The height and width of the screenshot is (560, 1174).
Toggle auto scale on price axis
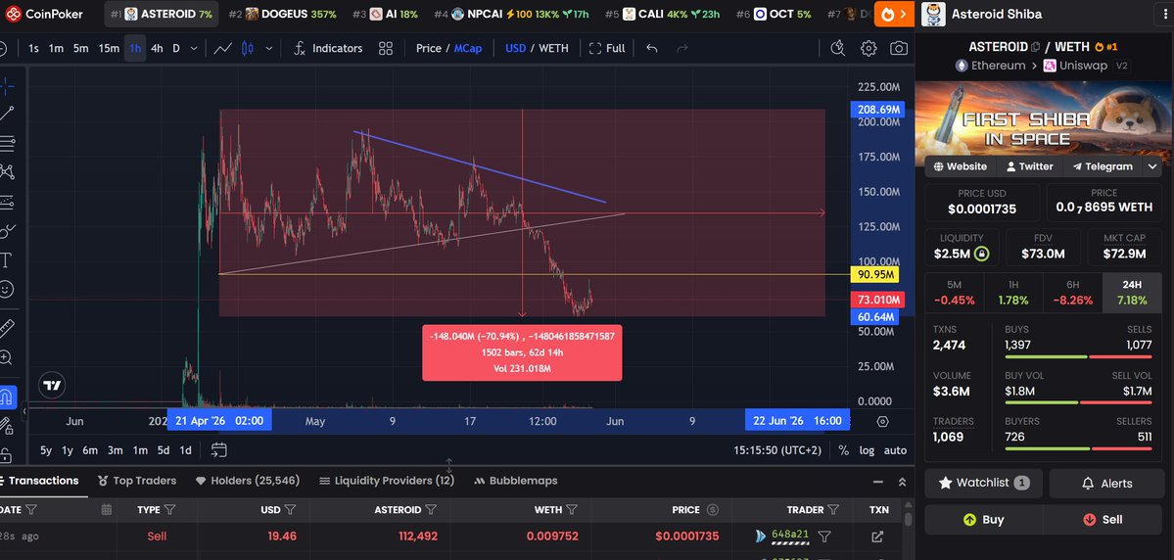click(895, 450)
